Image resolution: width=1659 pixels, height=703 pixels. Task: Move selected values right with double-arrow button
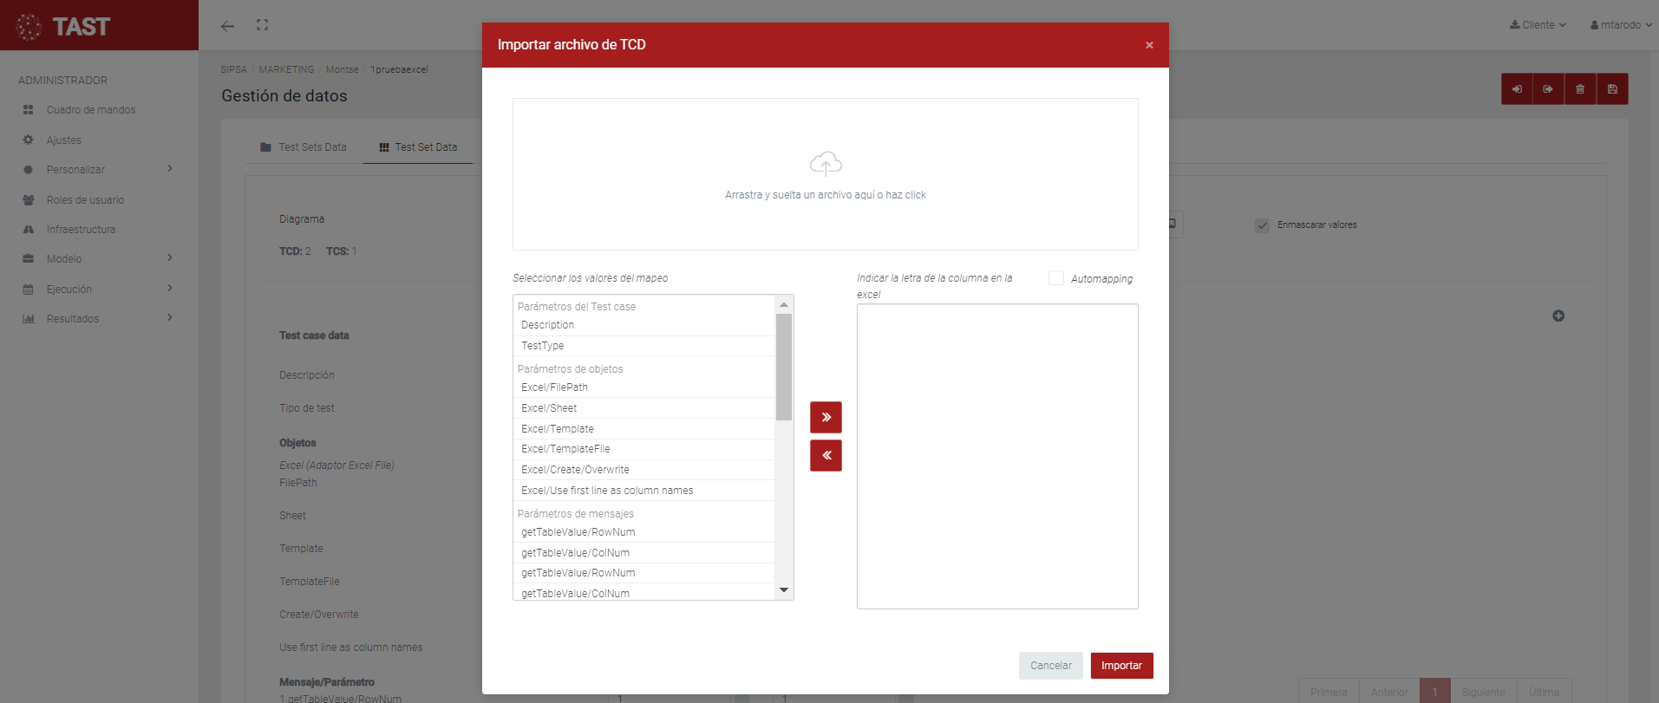(x=826, y=417)
